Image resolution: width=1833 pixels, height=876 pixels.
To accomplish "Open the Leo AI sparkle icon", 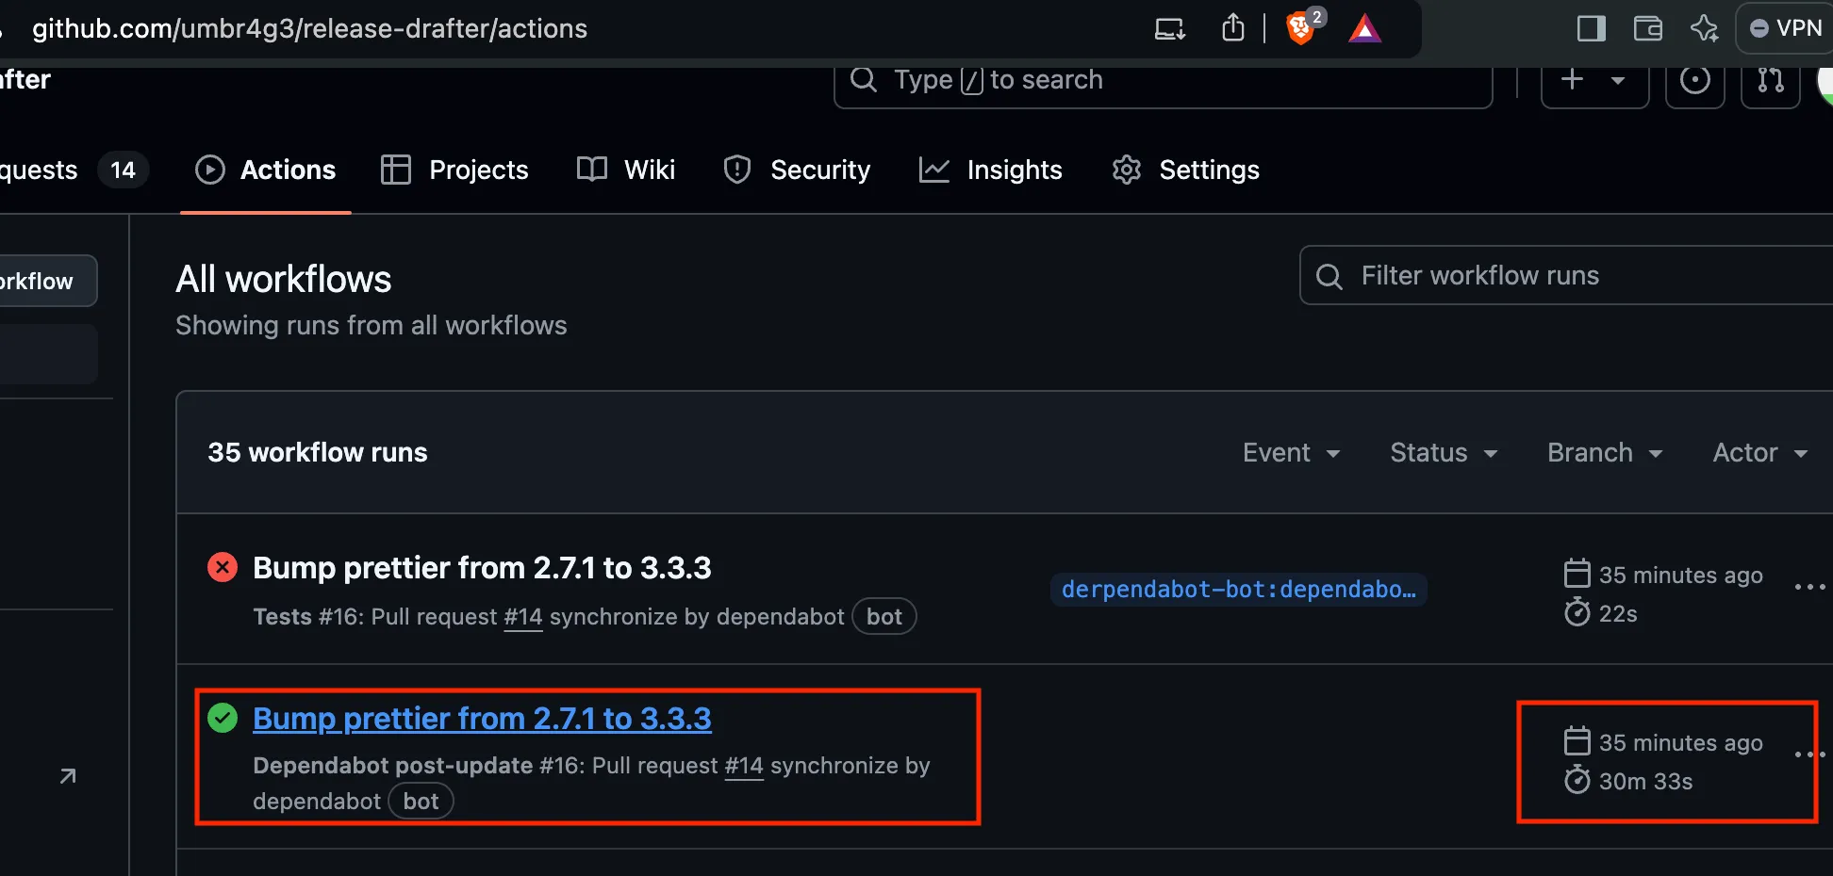I will (1704, 28).
